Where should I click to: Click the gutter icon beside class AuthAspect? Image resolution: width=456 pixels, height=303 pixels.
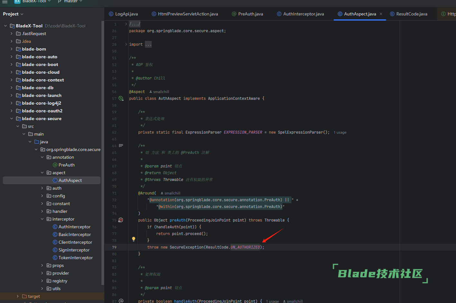[x=121, y=98]
